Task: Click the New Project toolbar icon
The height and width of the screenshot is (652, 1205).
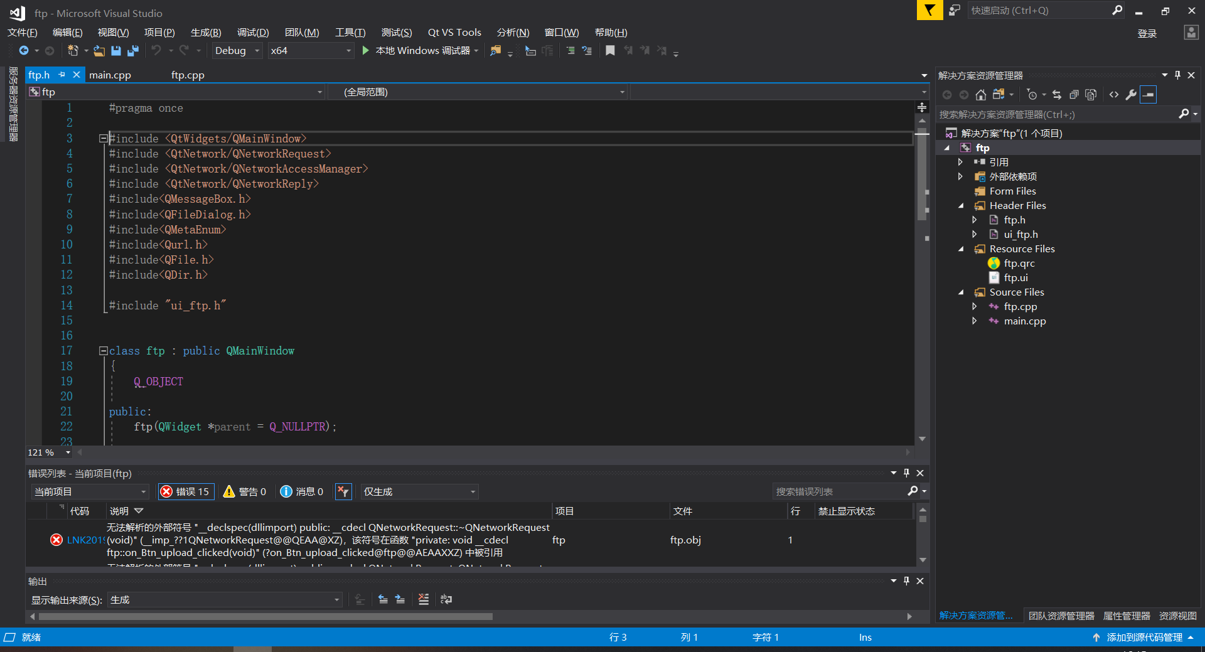Action: click(73, 50)
